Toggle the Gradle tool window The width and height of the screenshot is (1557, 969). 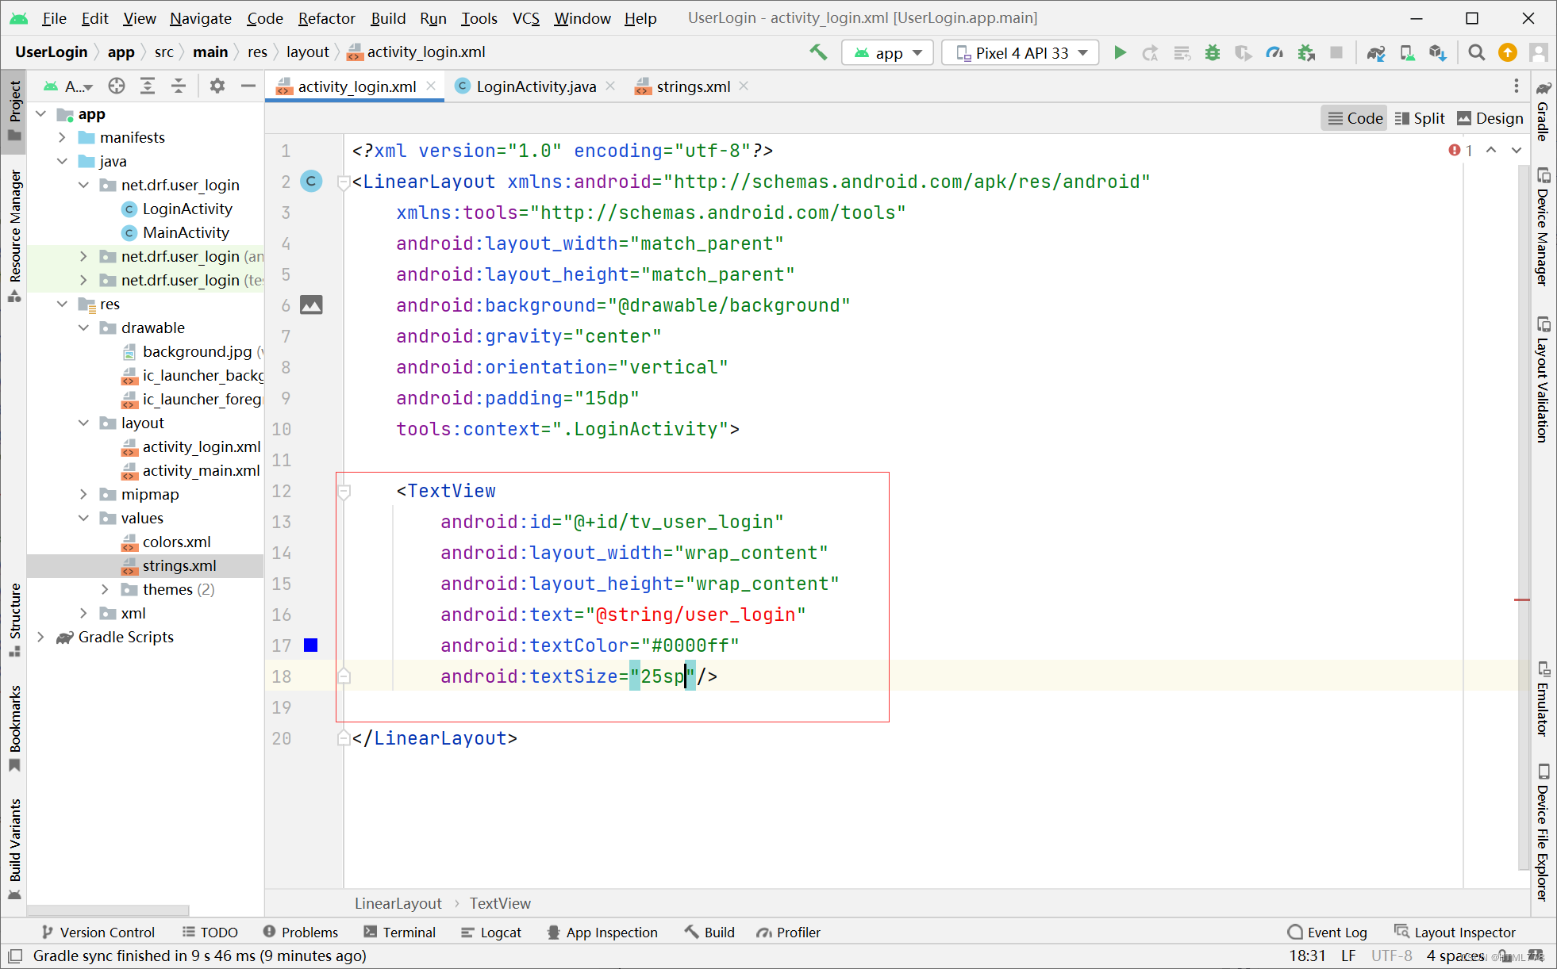(1543, 110)
